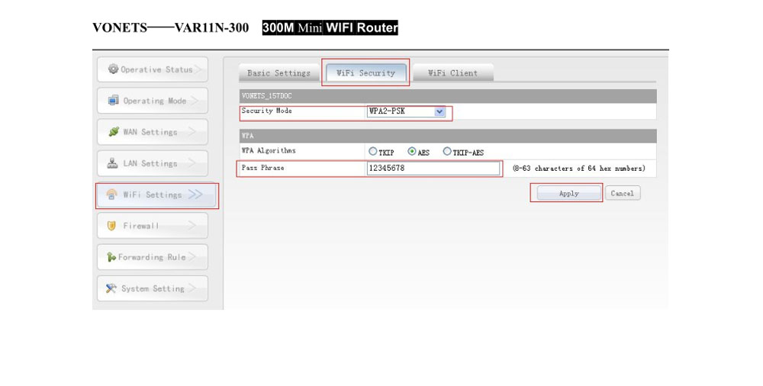Click into the Pass Phrase input field
This screenshot has height=386, width=763.
pos(433,169)
